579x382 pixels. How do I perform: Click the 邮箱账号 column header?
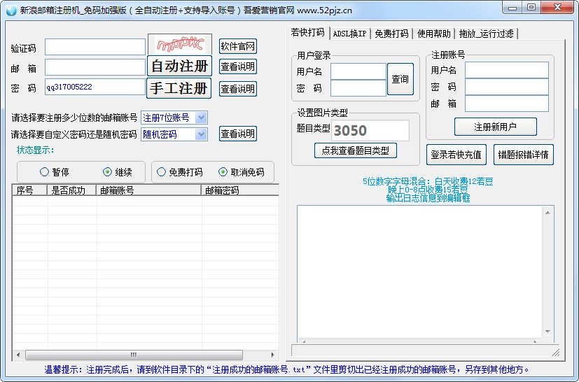click(148, 190)
